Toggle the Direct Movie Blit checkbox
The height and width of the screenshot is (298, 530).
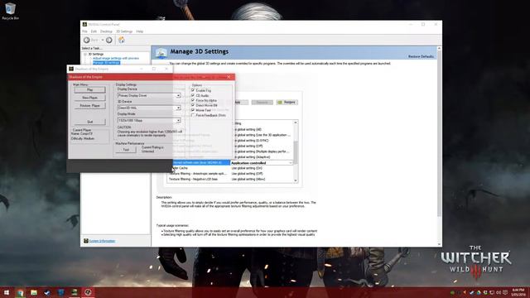[x=193, y=105]
